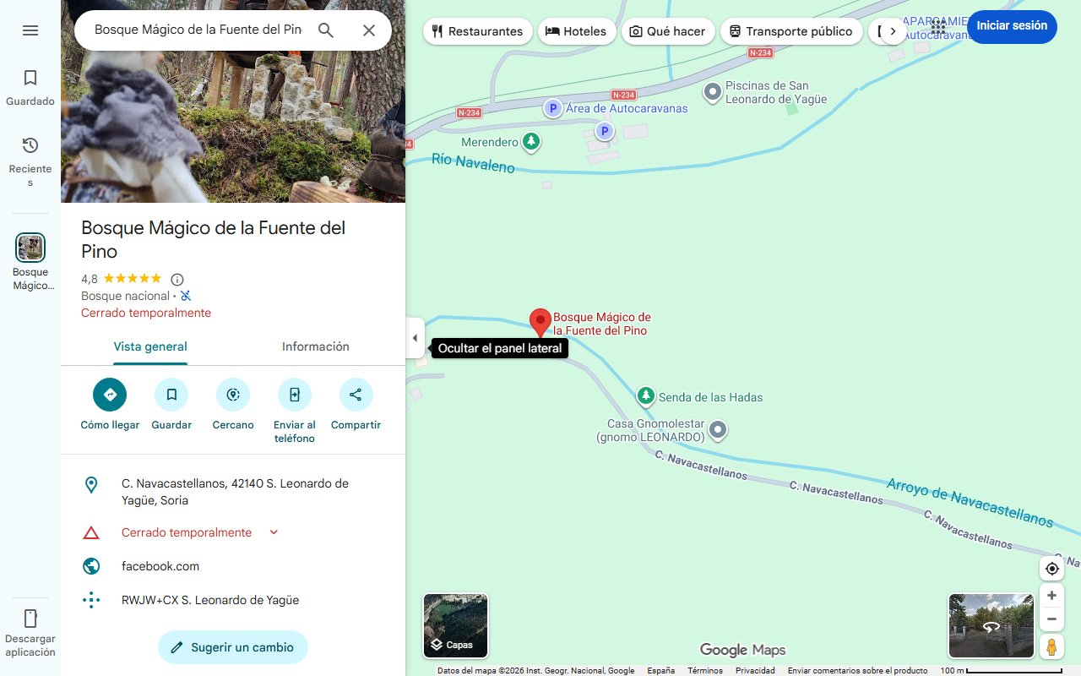Filter the map by Restaurantes
Screen dimensions: 1081x676
point(477,30)
